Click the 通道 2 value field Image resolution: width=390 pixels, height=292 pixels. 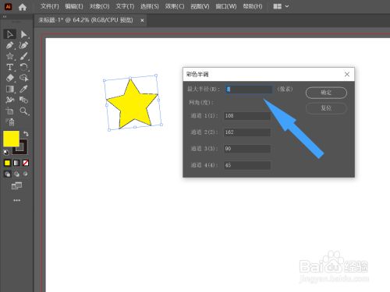247,132
